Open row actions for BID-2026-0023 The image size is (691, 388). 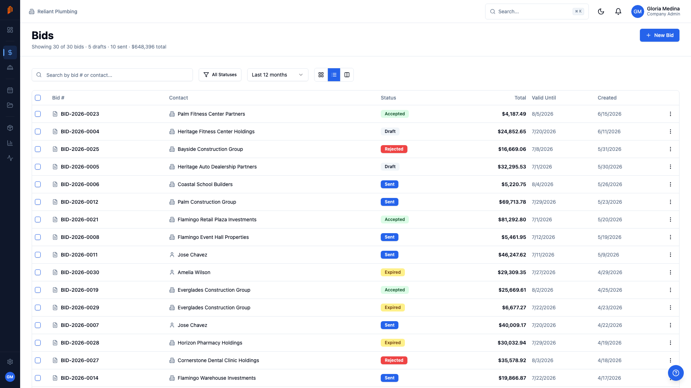[x=670, y=114]
